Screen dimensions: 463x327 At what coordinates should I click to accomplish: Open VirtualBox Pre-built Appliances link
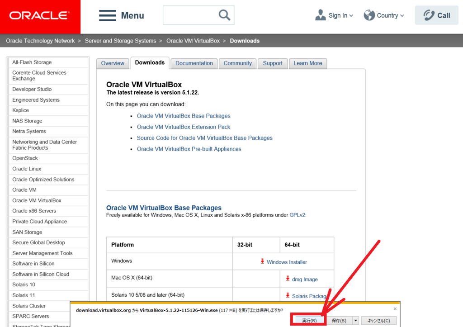pos(189,149)
